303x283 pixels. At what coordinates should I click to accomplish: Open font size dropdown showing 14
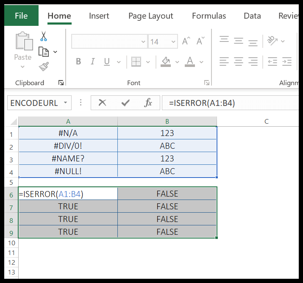point(173,42)
